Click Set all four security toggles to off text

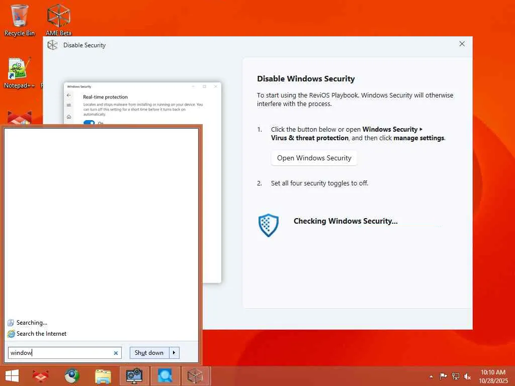coord(319,183)
